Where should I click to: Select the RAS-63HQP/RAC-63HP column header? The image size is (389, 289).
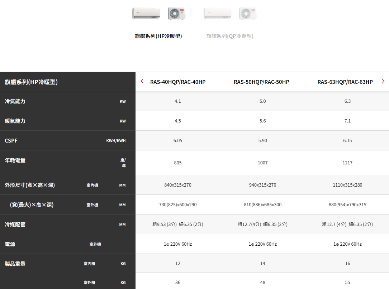pyautogui.click(x=345, y=82)
